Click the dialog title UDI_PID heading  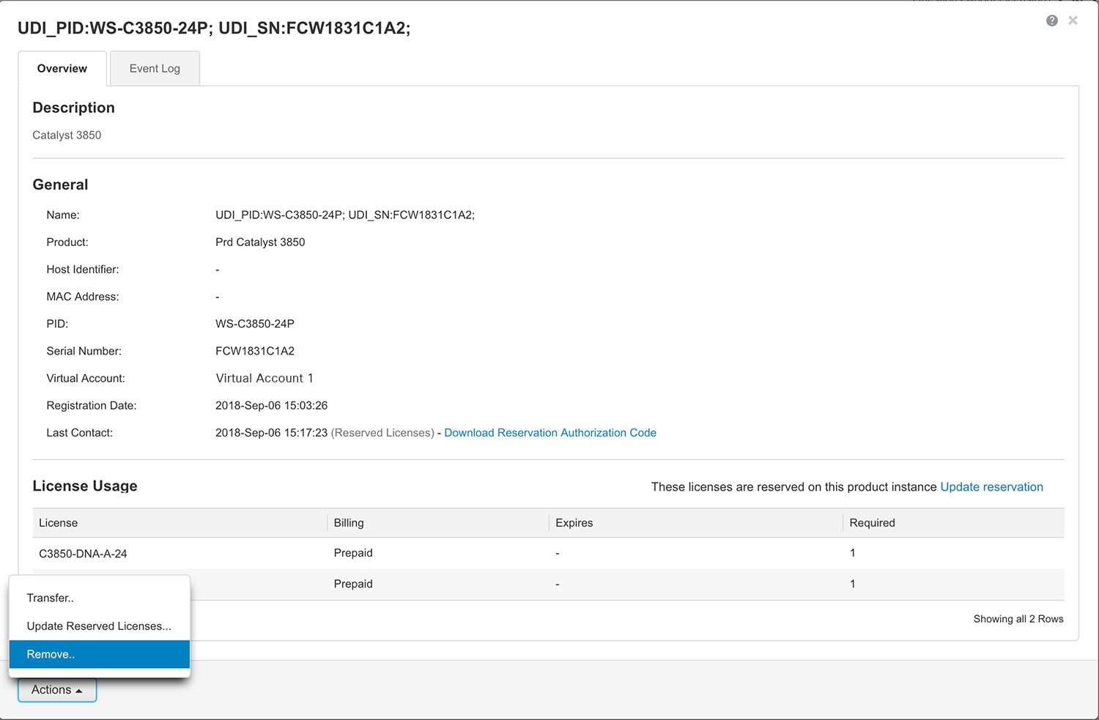[x=214, y=29]
